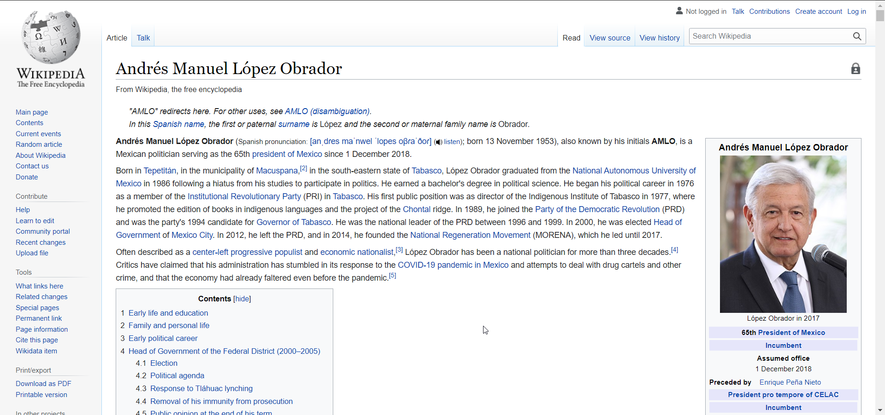
Task: Click National Regeneration Movement link
Action: 470,235
